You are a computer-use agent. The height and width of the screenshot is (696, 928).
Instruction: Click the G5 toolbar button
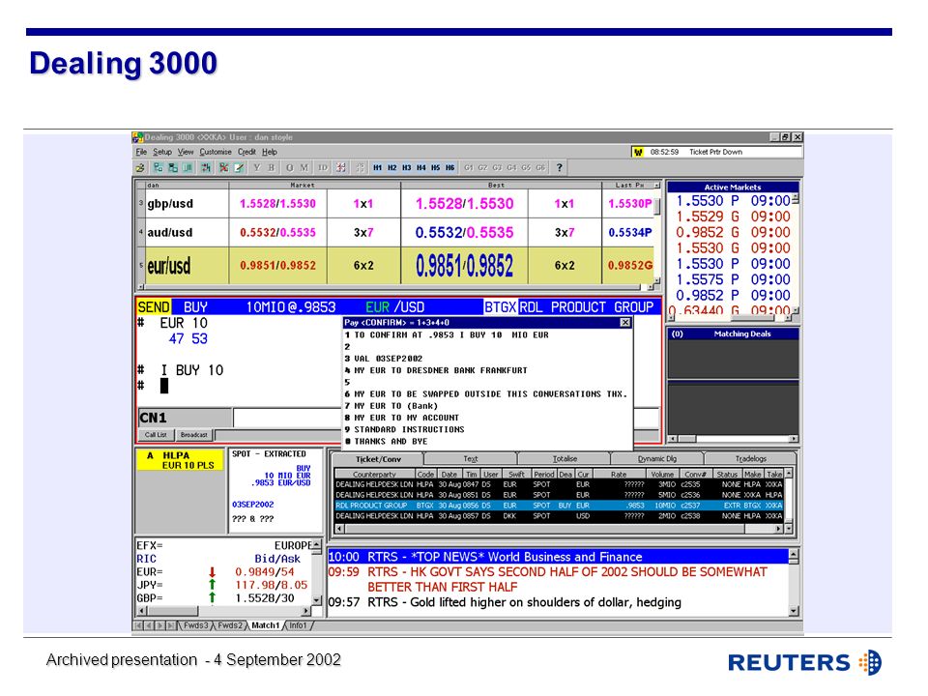tap(526, 168)
